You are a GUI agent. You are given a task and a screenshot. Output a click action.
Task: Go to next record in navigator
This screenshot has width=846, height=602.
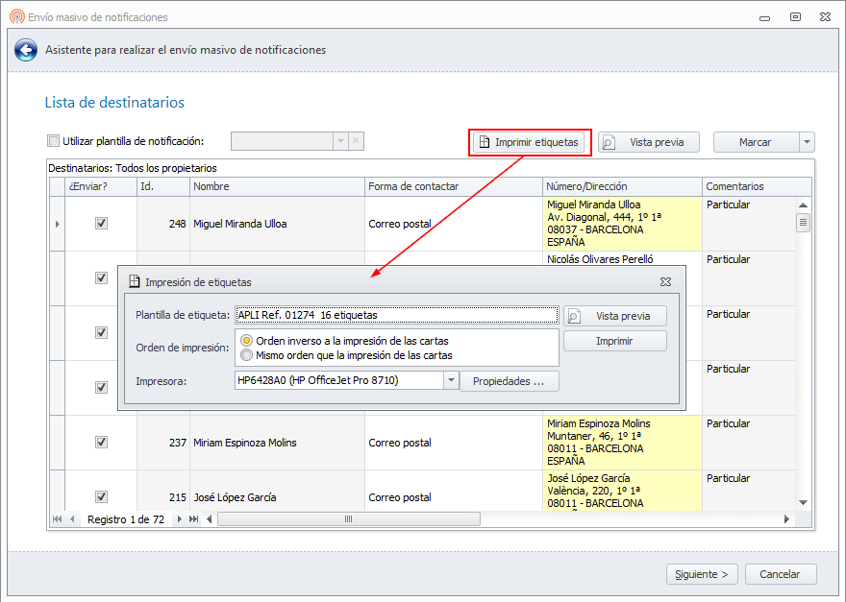pyautogui.click(x=180, y=519)
